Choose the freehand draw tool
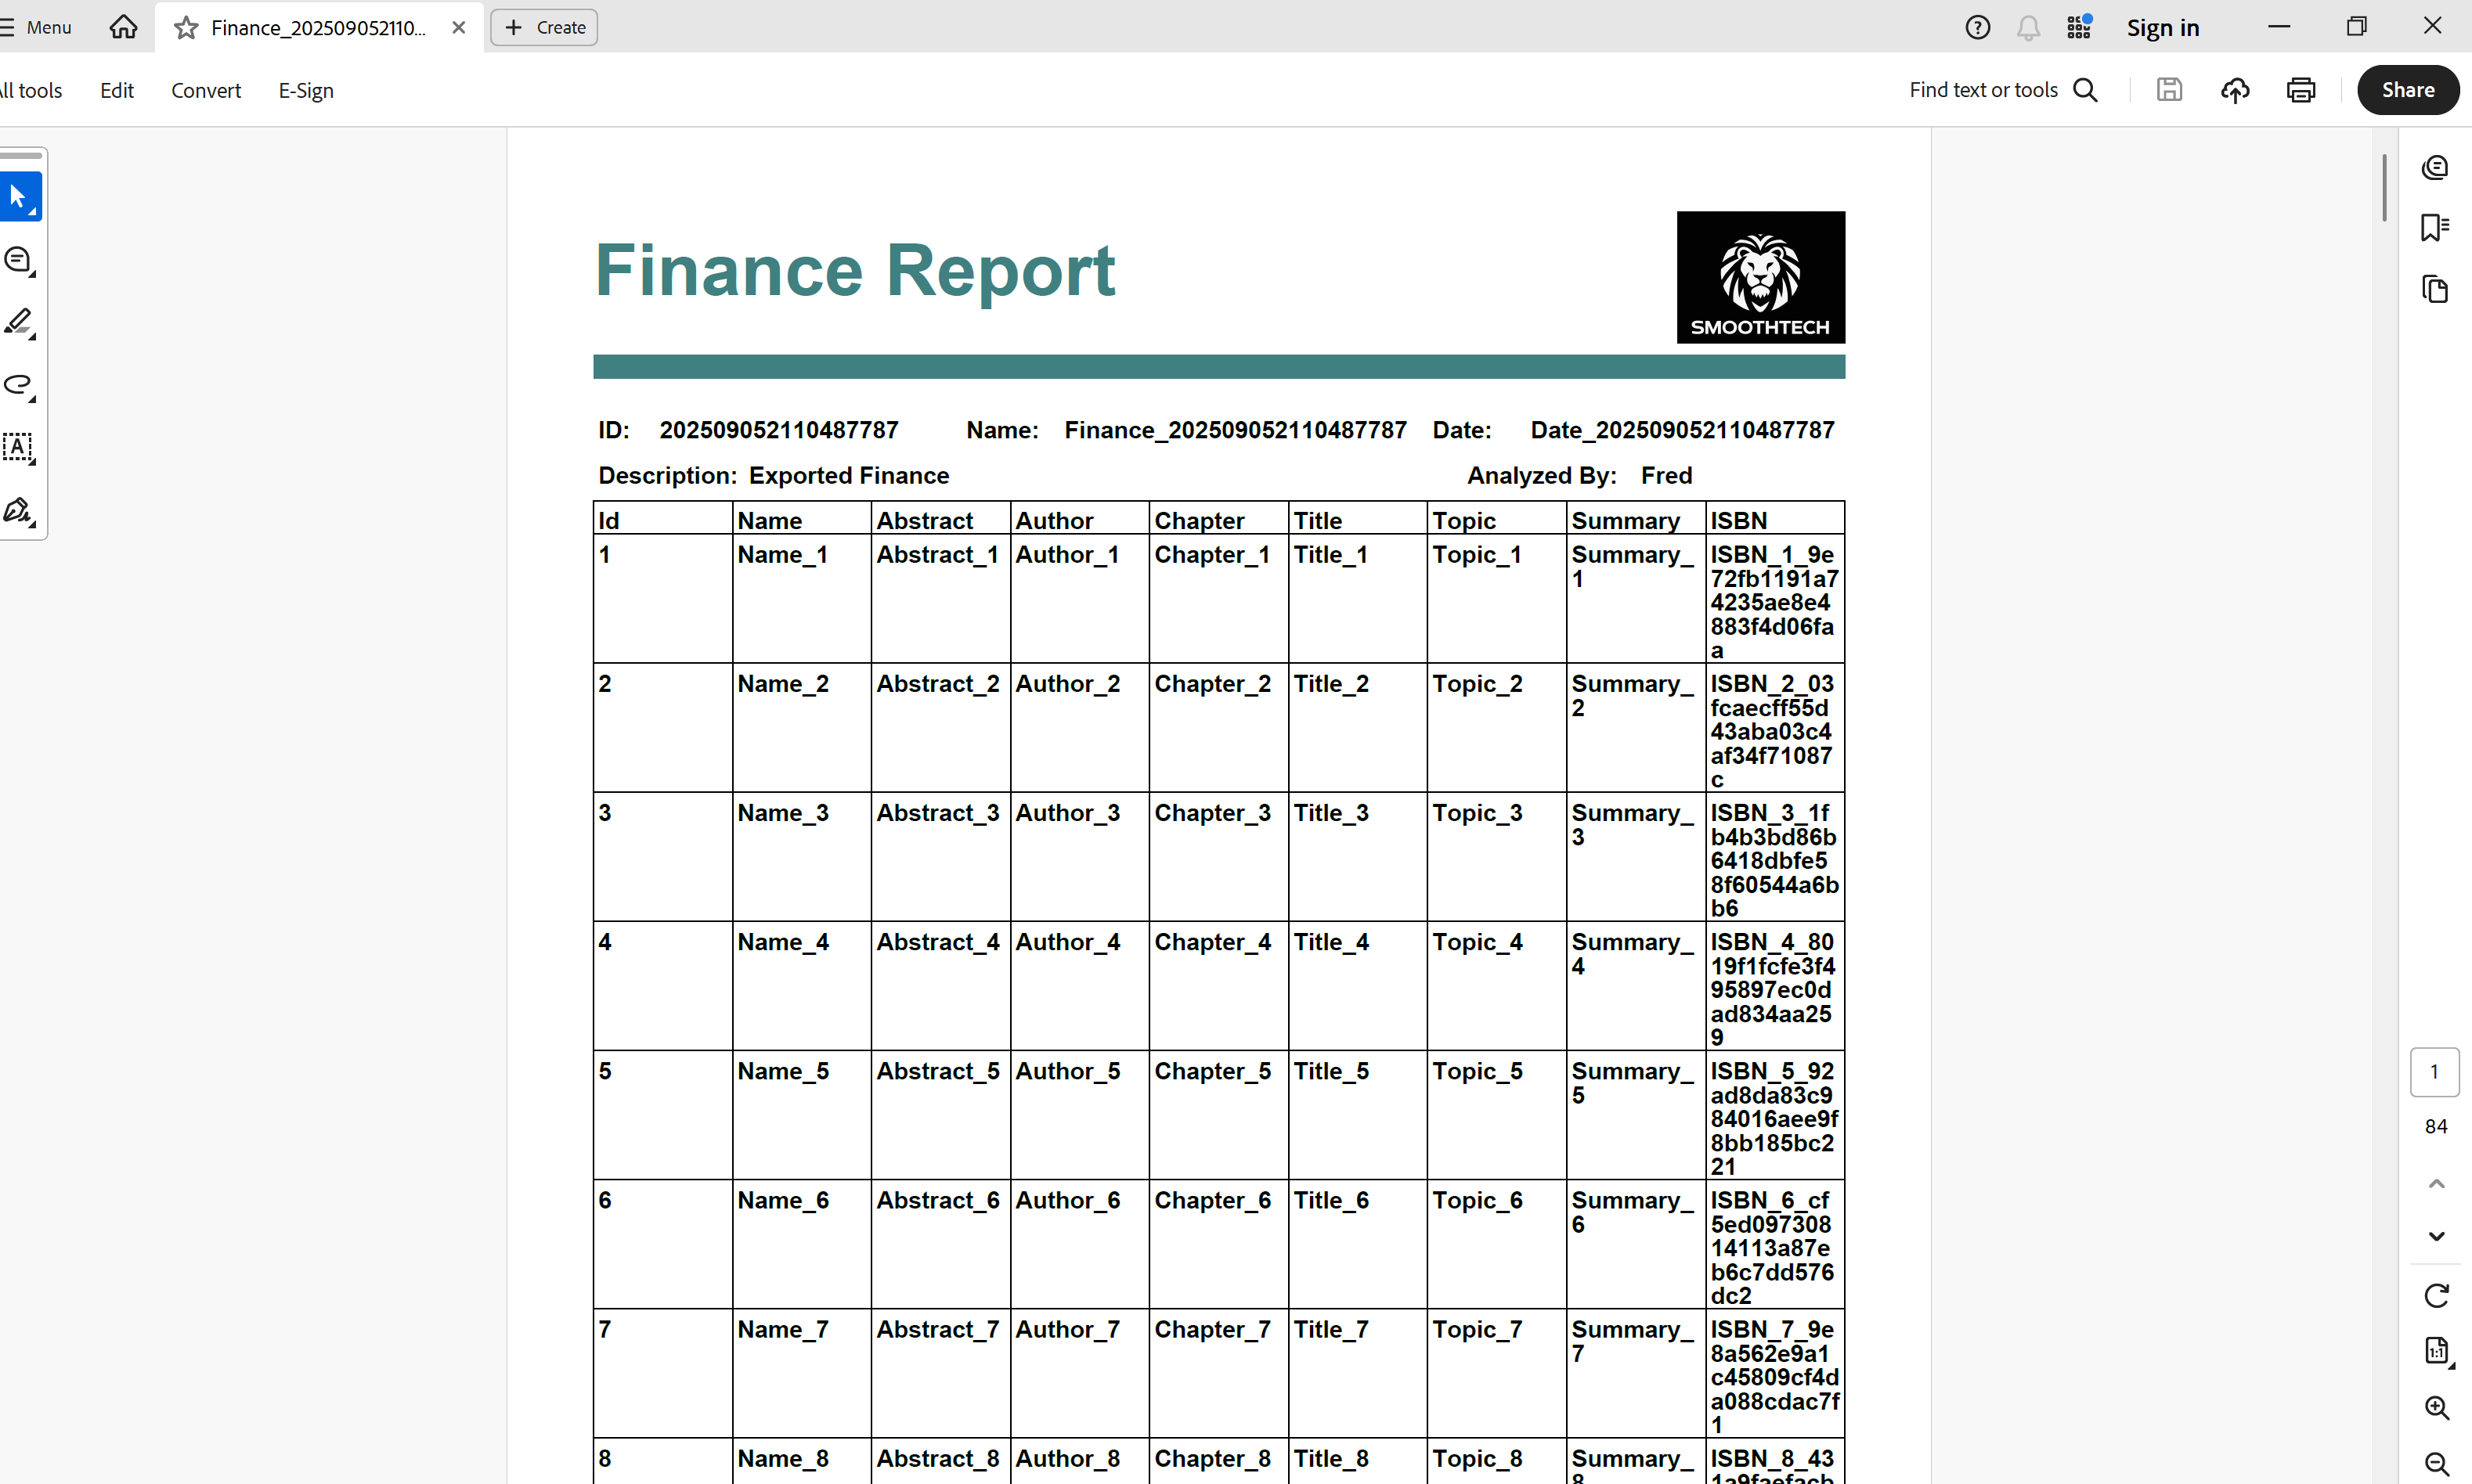Screen dimensions: 2472x1484 [x=18, y=385]
